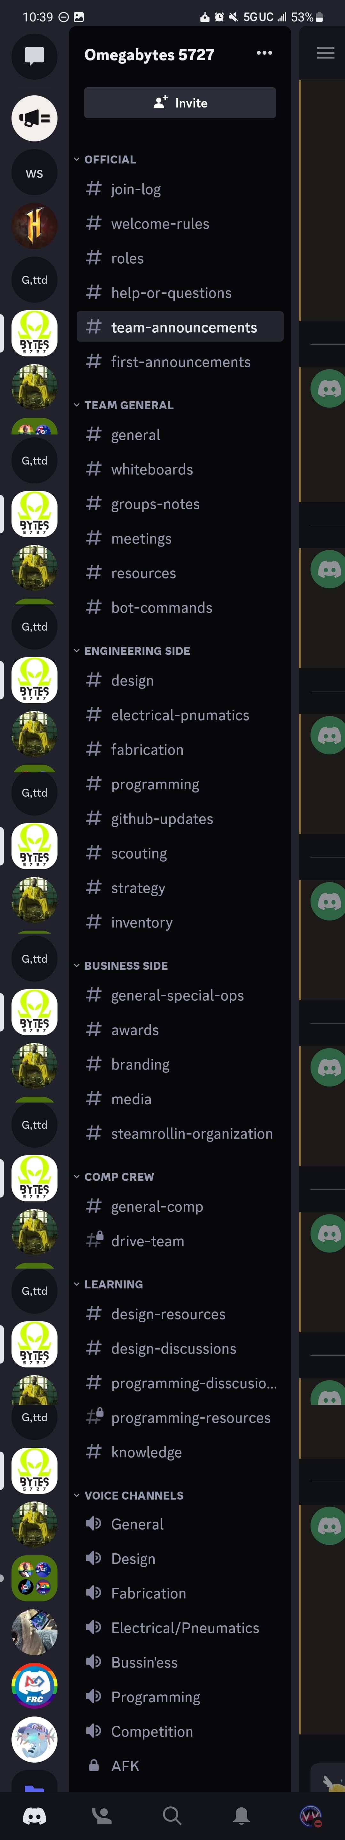Open the welcome-rules channel

(180, 224)
